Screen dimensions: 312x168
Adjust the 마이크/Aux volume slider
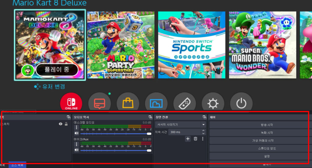click(x=116, y=151)
